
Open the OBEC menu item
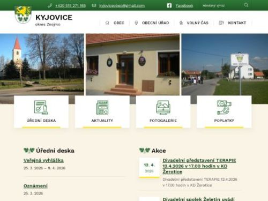[x=119, y=23]
